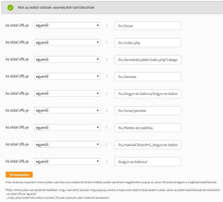This screenshot has width=223, height=202.
Task: Click the /bogyo-es-baboca/ input field
Action: point(148,162)
